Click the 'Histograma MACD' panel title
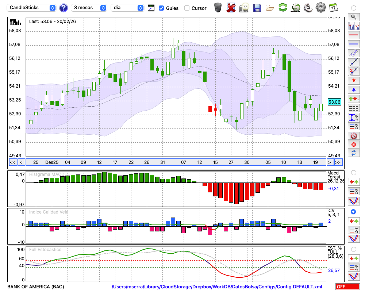 click(x=47, y=174)
